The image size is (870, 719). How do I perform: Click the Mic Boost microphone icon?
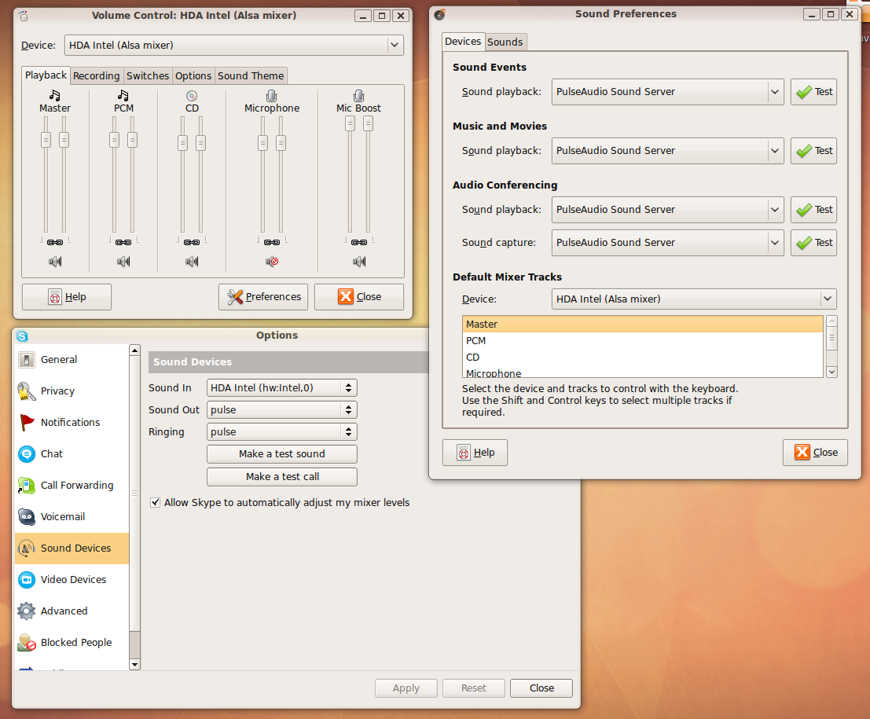point(359,95)
